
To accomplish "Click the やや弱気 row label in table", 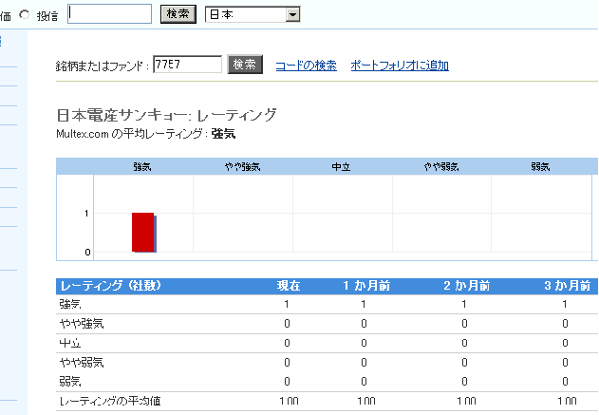I will 82,362.
